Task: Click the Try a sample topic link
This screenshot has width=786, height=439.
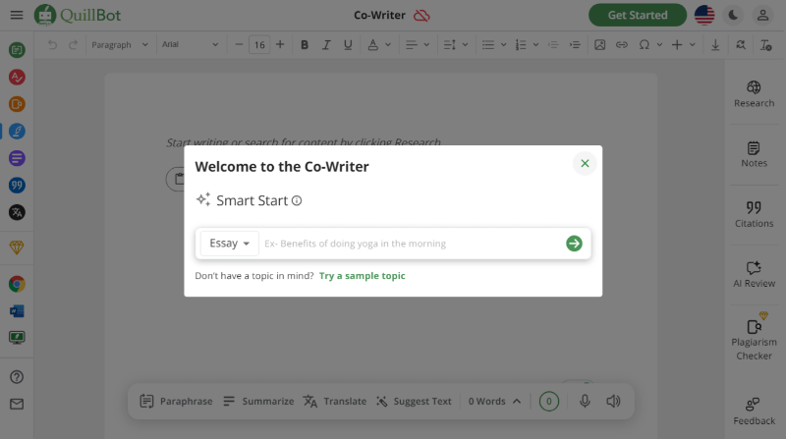Action: [x=362, y=276]
